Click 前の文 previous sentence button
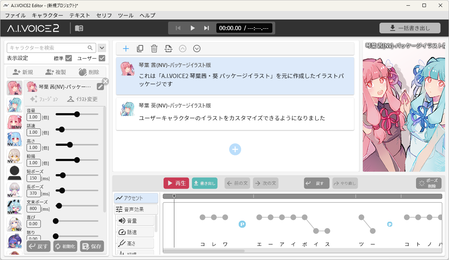The image size is (449, 260). 237,183
